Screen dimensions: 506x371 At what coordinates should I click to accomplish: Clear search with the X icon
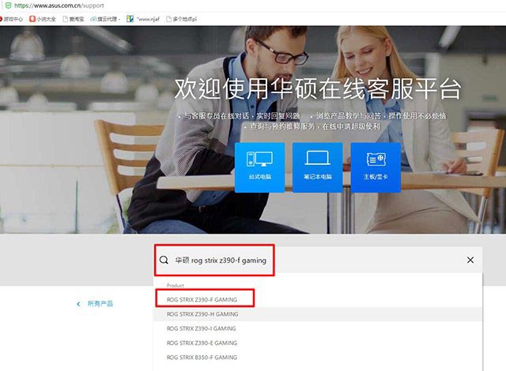[x=470, y=260]
